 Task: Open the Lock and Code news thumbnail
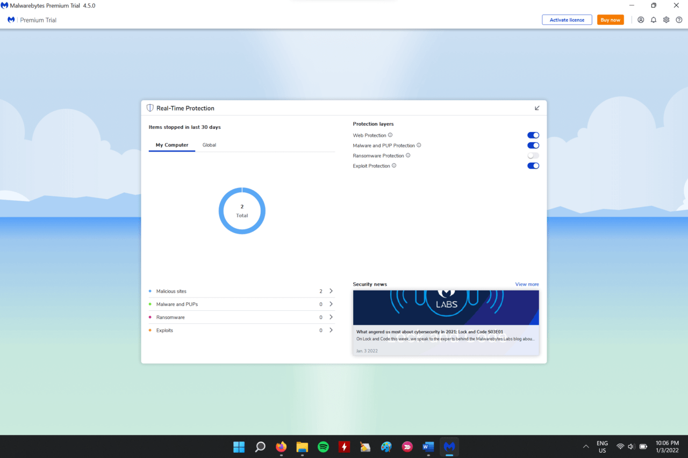pos(446,307)
